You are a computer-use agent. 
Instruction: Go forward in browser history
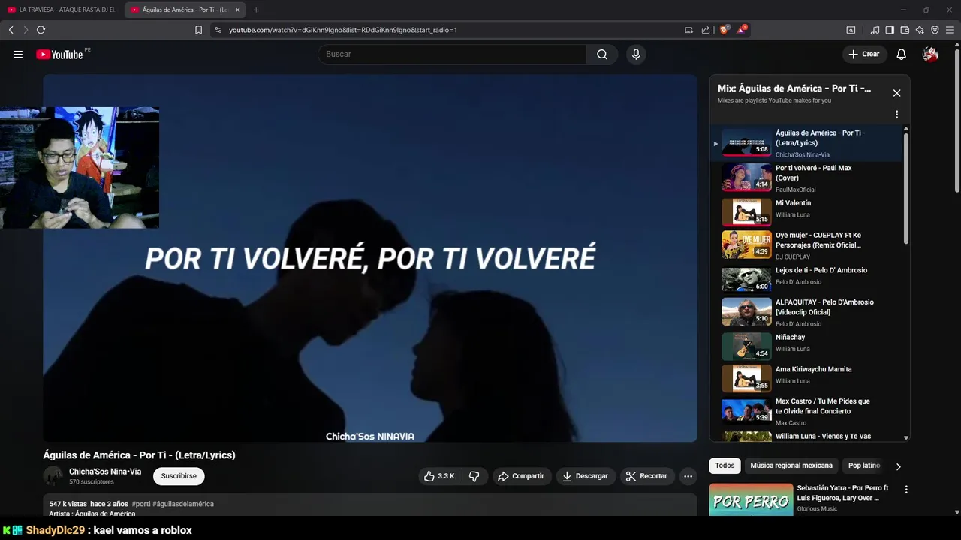coord(26,30)
